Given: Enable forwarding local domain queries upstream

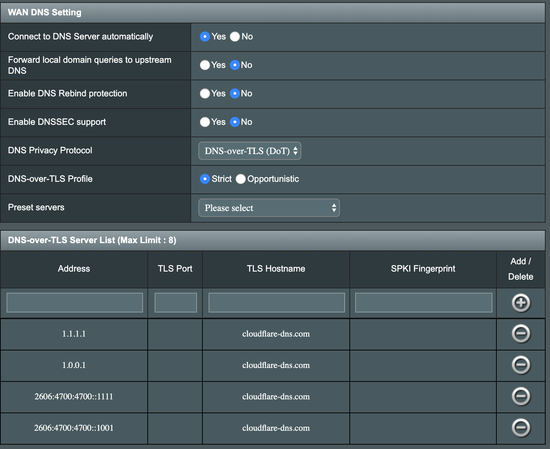Looking at the screenshot, I should point(205,65).
